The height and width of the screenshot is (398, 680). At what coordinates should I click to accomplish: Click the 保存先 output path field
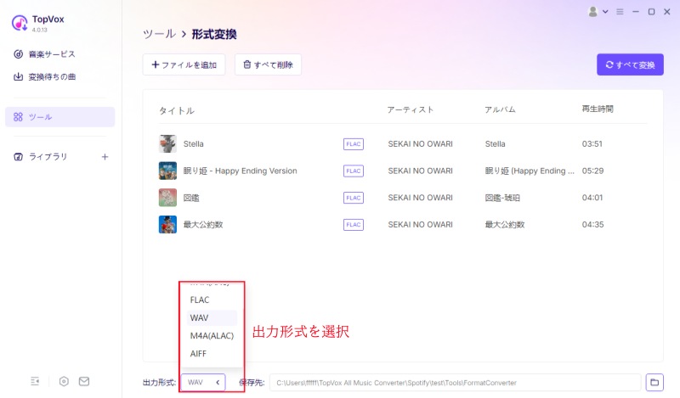455,383
